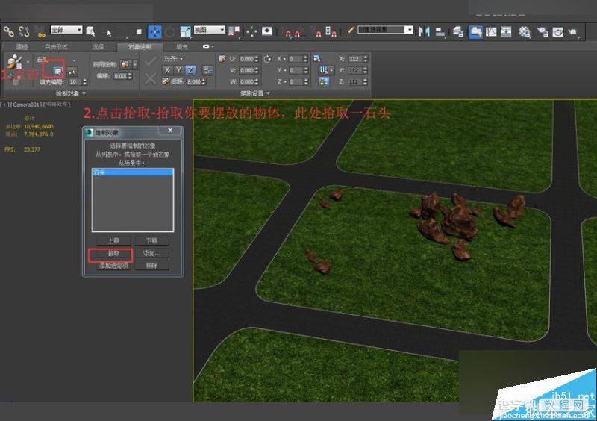597x421 pixels.
Task: Click the 上移 button in the dialog
Action: coord(113,240)
